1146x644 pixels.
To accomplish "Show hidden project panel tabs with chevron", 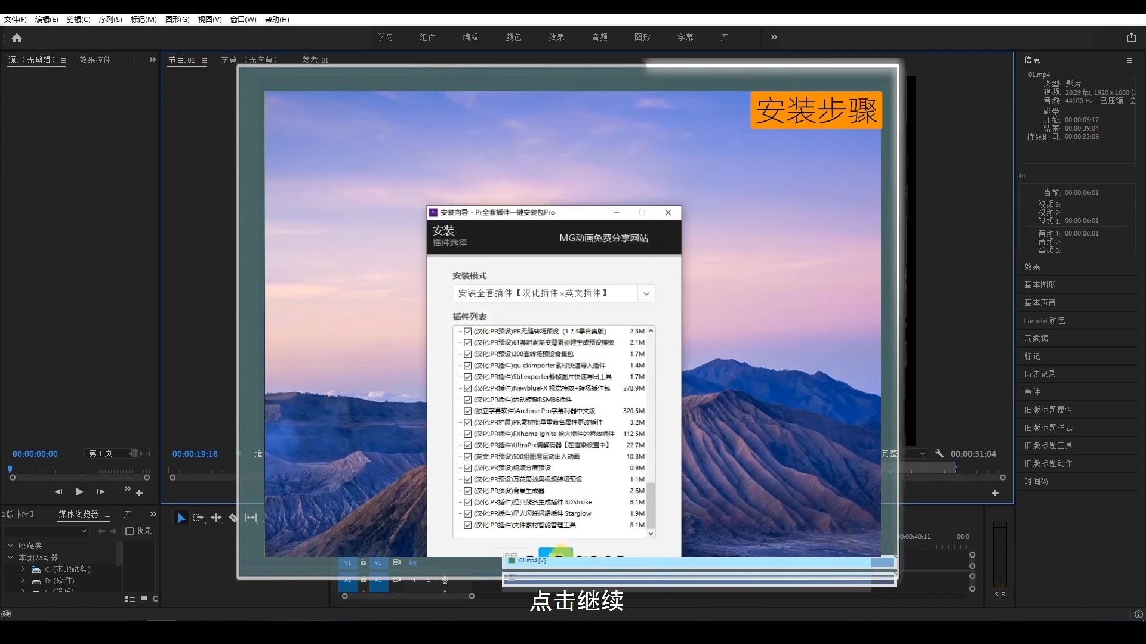I will pyautogui.click(x=153, y=514).
